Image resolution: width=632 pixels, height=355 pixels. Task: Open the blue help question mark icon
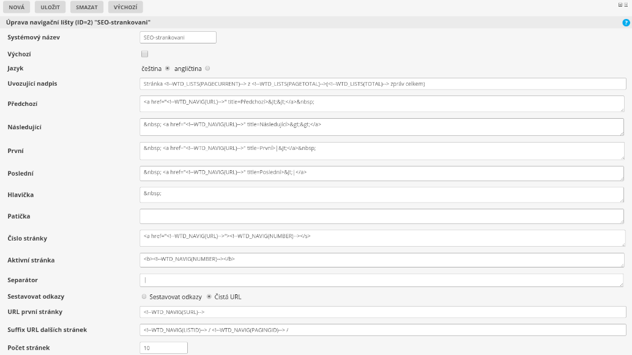pyautogui.click(x=626, y=23)
